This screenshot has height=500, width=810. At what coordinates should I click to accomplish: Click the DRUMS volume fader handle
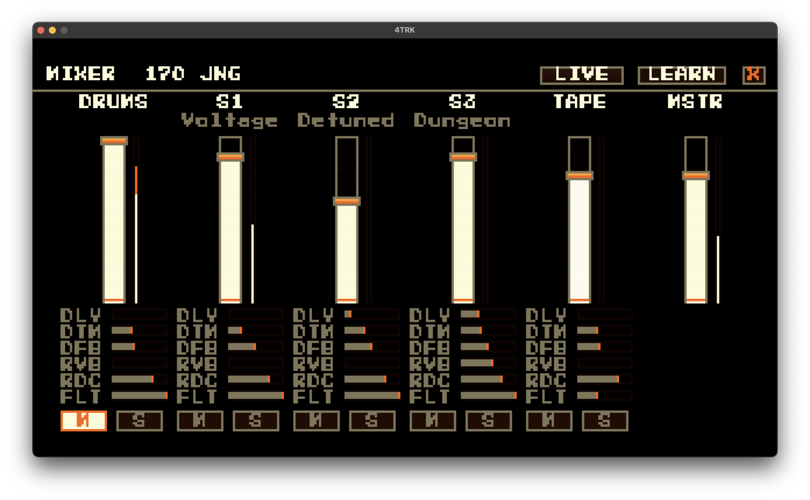point(114,141)
